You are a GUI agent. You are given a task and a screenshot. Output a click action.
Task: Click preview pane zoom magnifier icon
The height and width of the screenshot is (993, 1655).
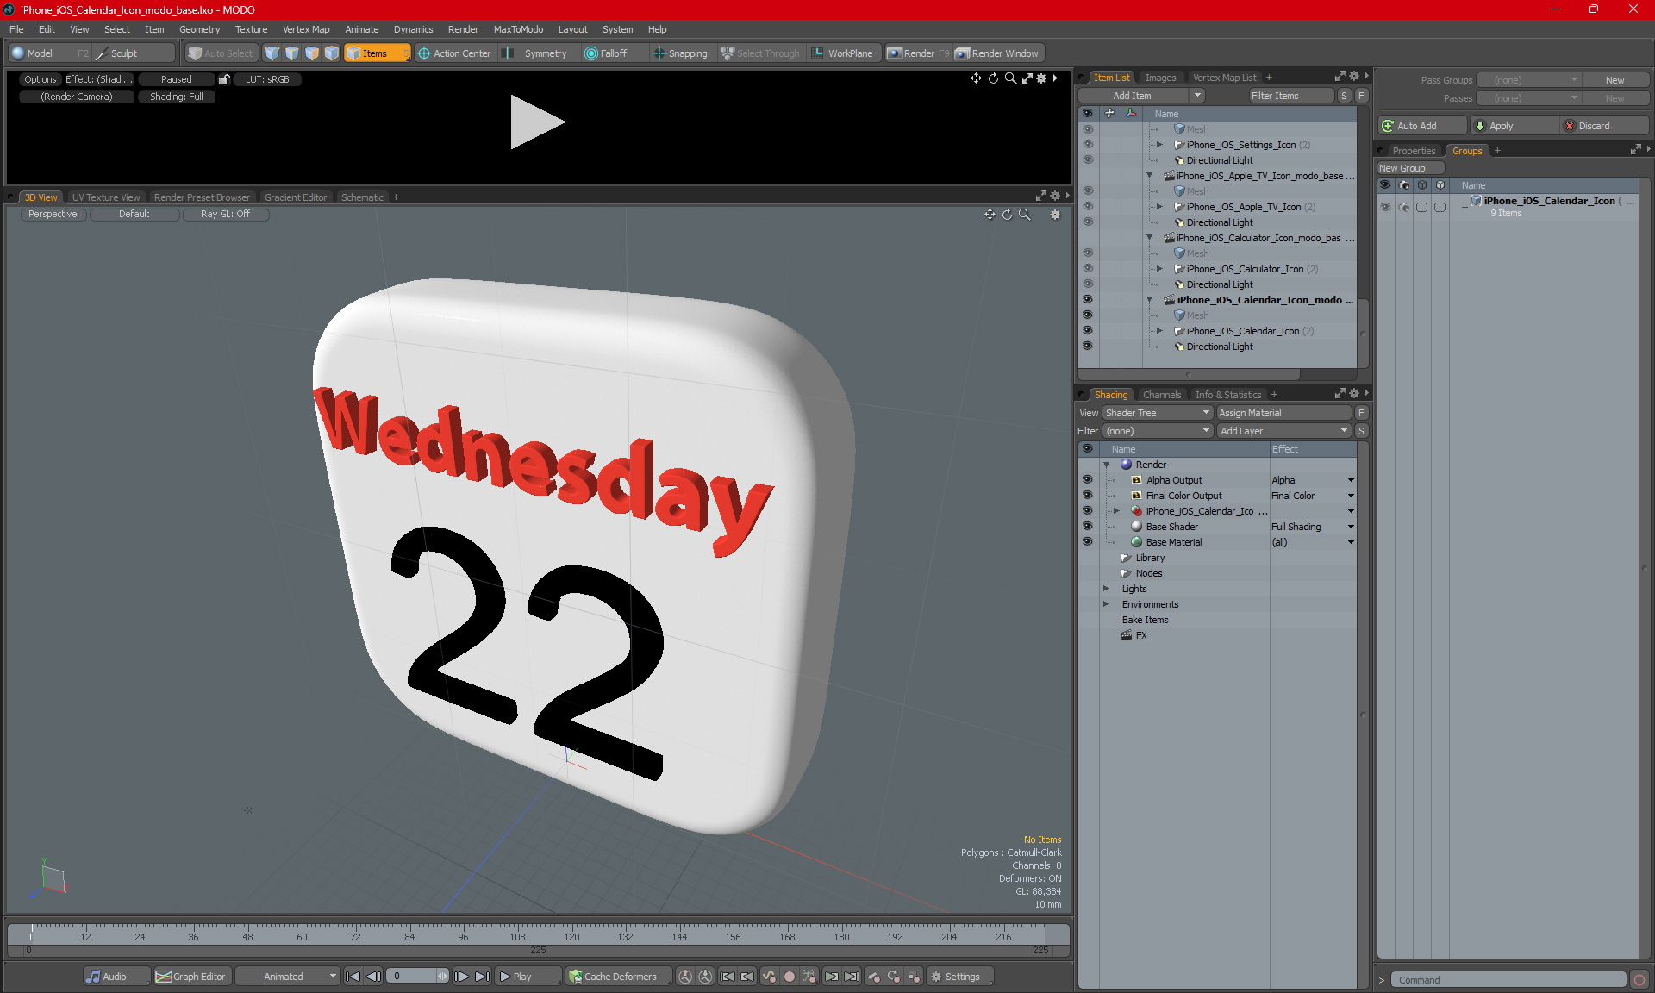point(1010,78)
